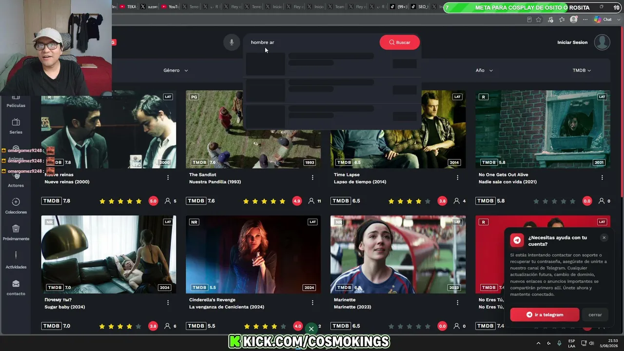The width and height of the screenshot is (624, 351).
Task: Open options menu for The Sandlot
Action: click(x=312, y=178)
